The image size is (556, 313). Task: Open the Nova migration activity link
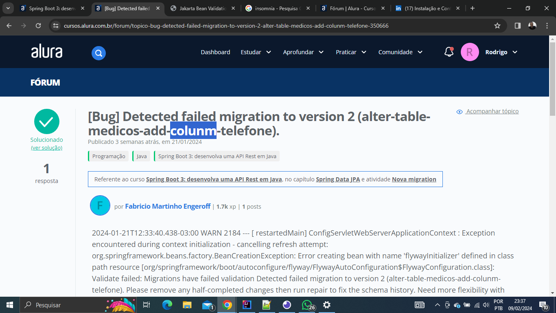click(x=414, y=179)
